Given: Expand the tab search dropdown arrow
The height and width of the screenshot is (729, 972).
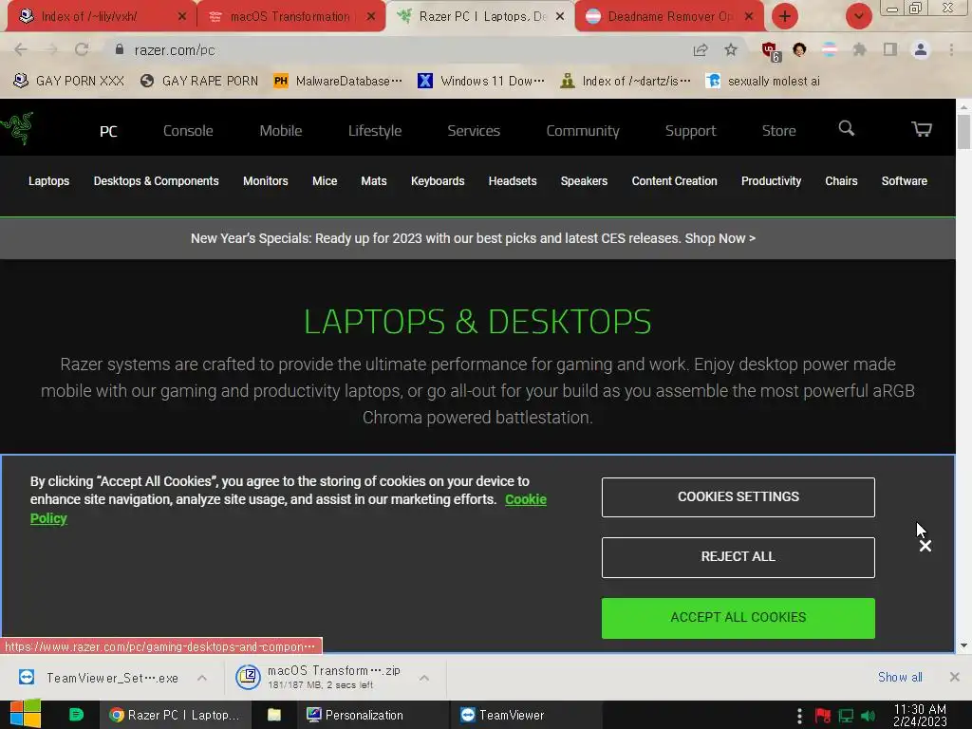Looking at the screenshot, I should click(x=858, y=16).
